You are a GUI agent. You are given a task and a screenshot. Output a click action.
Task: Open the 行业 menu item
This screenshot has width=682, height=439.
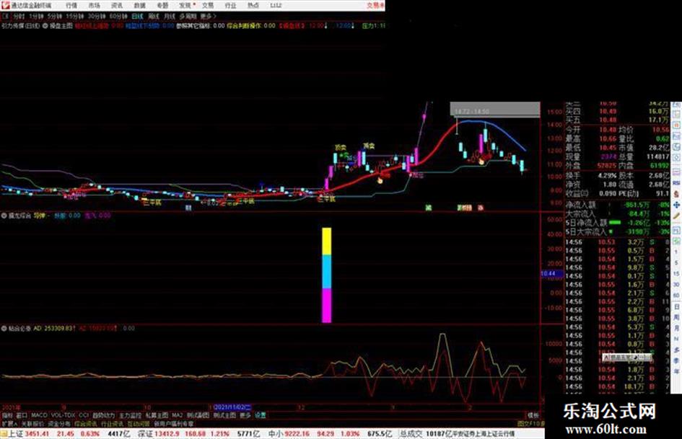pos(230,5)
